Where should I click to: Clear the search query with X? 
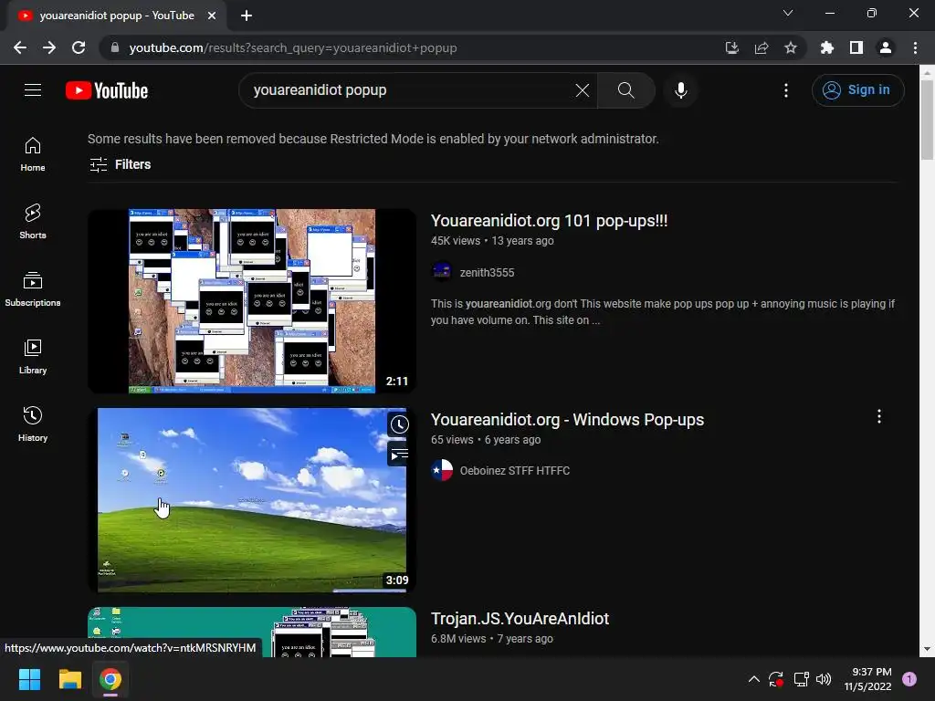tap(582, 90)
